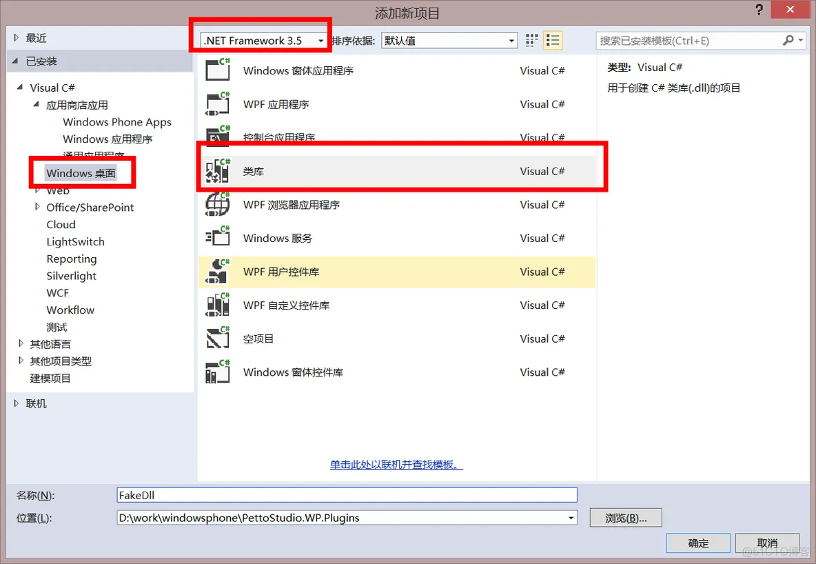Click the 最近 section label
This screenshot has width=816, height=564.
(x=36, y=37)
